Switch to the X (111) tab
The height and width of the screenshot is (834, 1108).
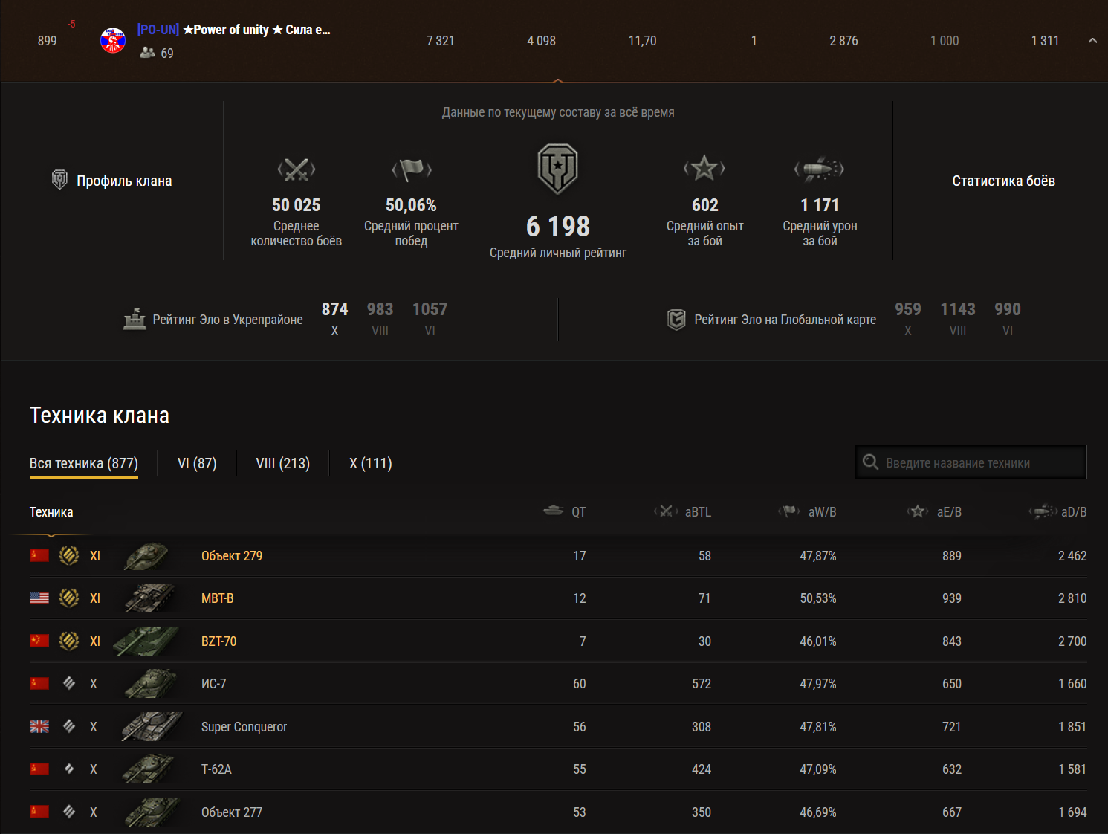point(371,463)
